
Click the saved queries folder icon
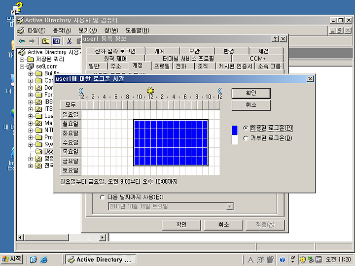(31, 59)
